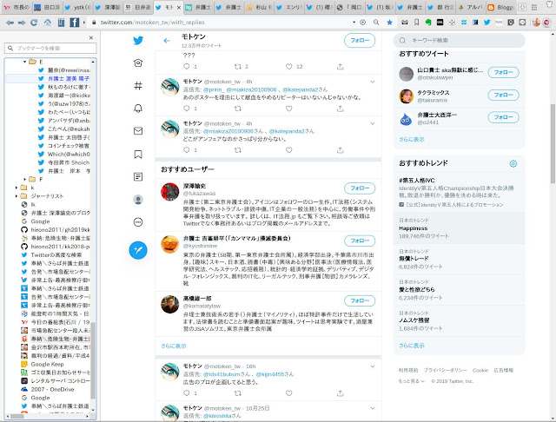Switch to the Blogger browser tab
This screenshot has height=422, width=556.
pyautogui.click(x=500, y=7)
